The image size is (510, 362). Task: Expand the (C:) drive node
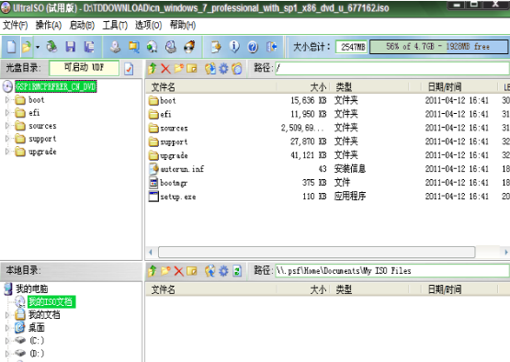point(6,341)
